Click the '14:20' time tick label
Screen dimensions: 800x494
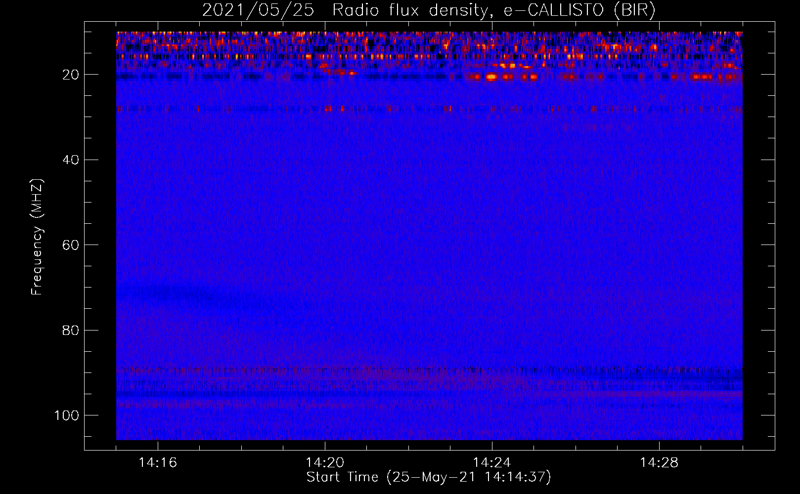click(325, 463)
